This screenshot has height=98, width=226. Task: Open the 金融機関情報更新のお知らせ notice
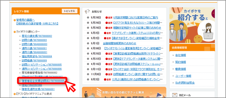(120, 43)
